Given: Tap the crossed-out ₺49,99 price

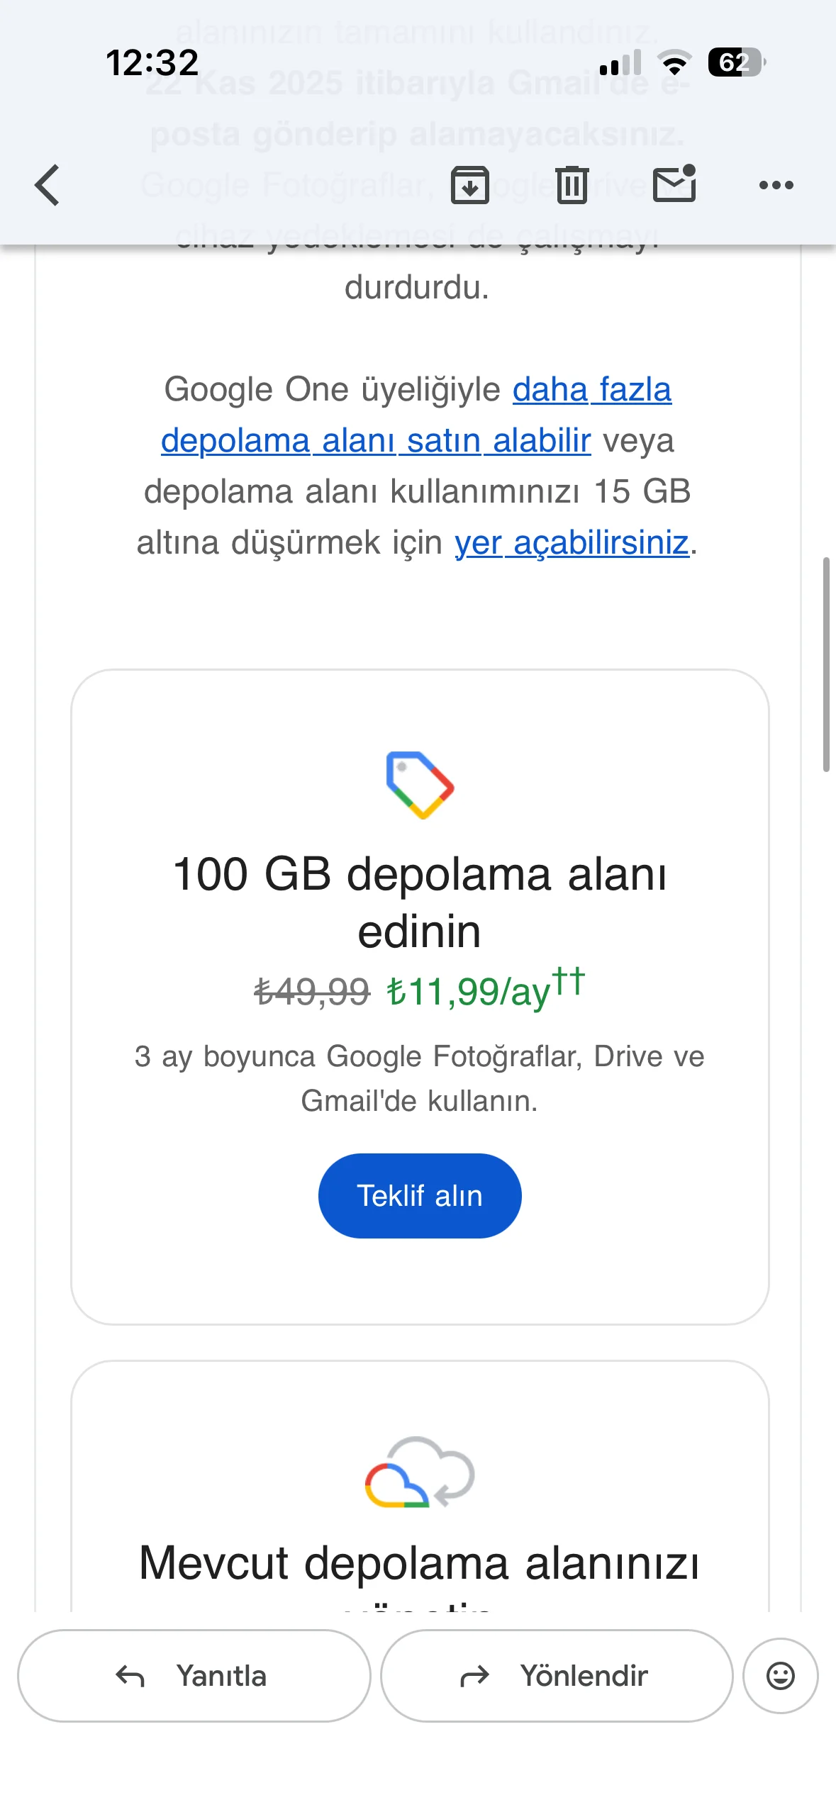Looking at the screenshot, I should click(x=312, y=991).
